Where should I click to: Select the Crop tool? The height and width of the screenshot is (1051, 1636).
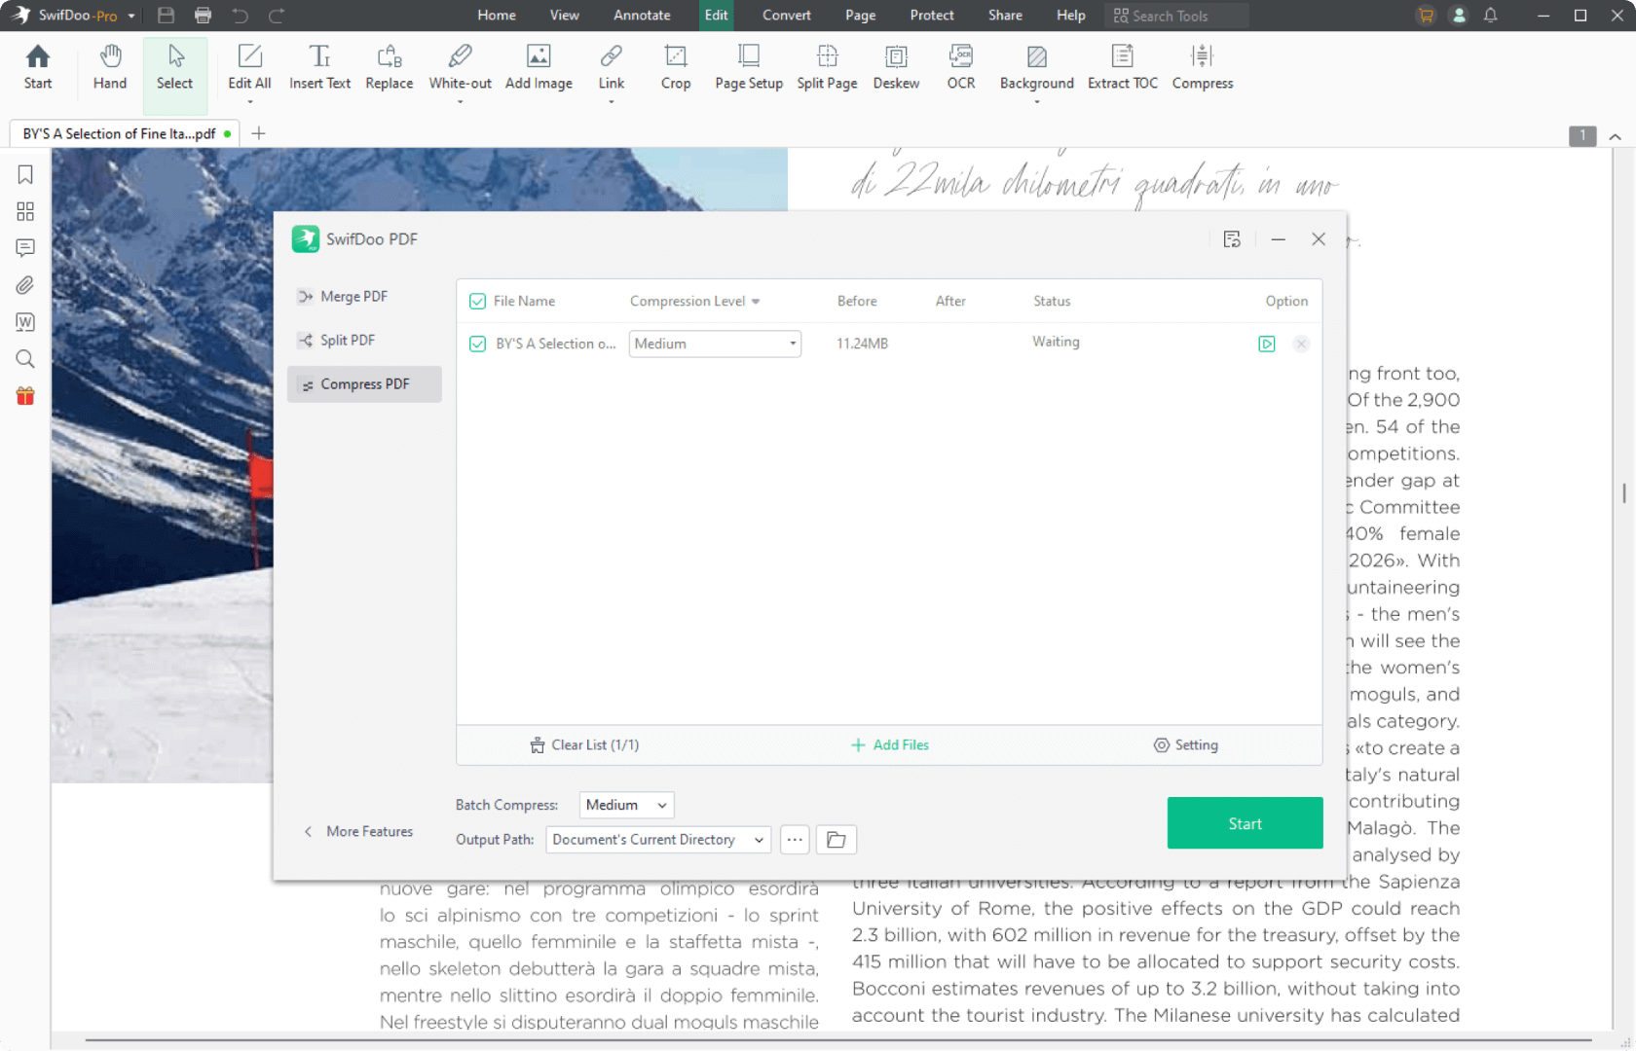pos(676,68)
